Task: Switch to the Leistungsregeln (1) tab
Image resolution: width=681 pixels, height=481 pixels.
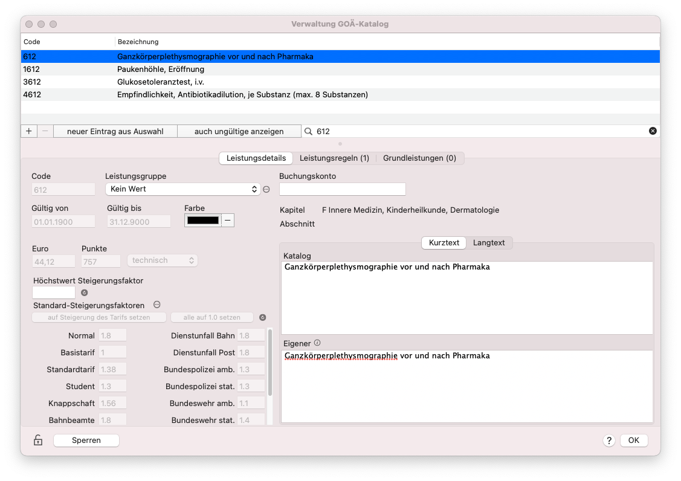Action: coord(334,158)
